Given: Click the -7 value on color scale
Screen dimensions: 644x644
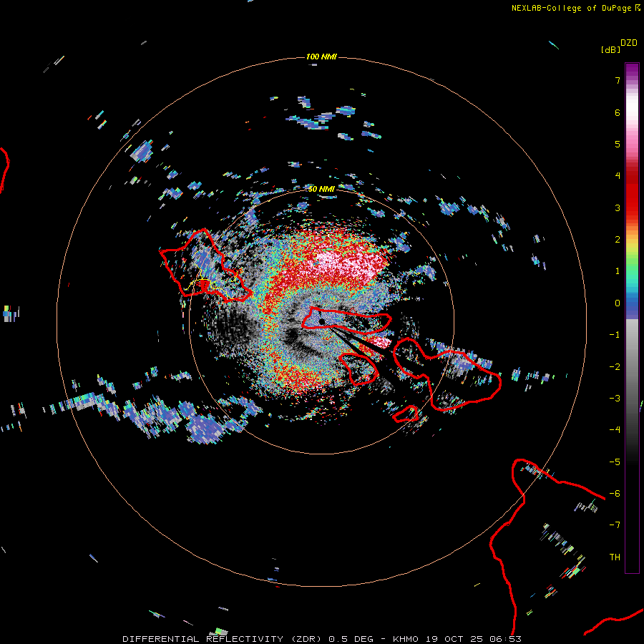Looking at the screenshot, I should click(615, 525).
